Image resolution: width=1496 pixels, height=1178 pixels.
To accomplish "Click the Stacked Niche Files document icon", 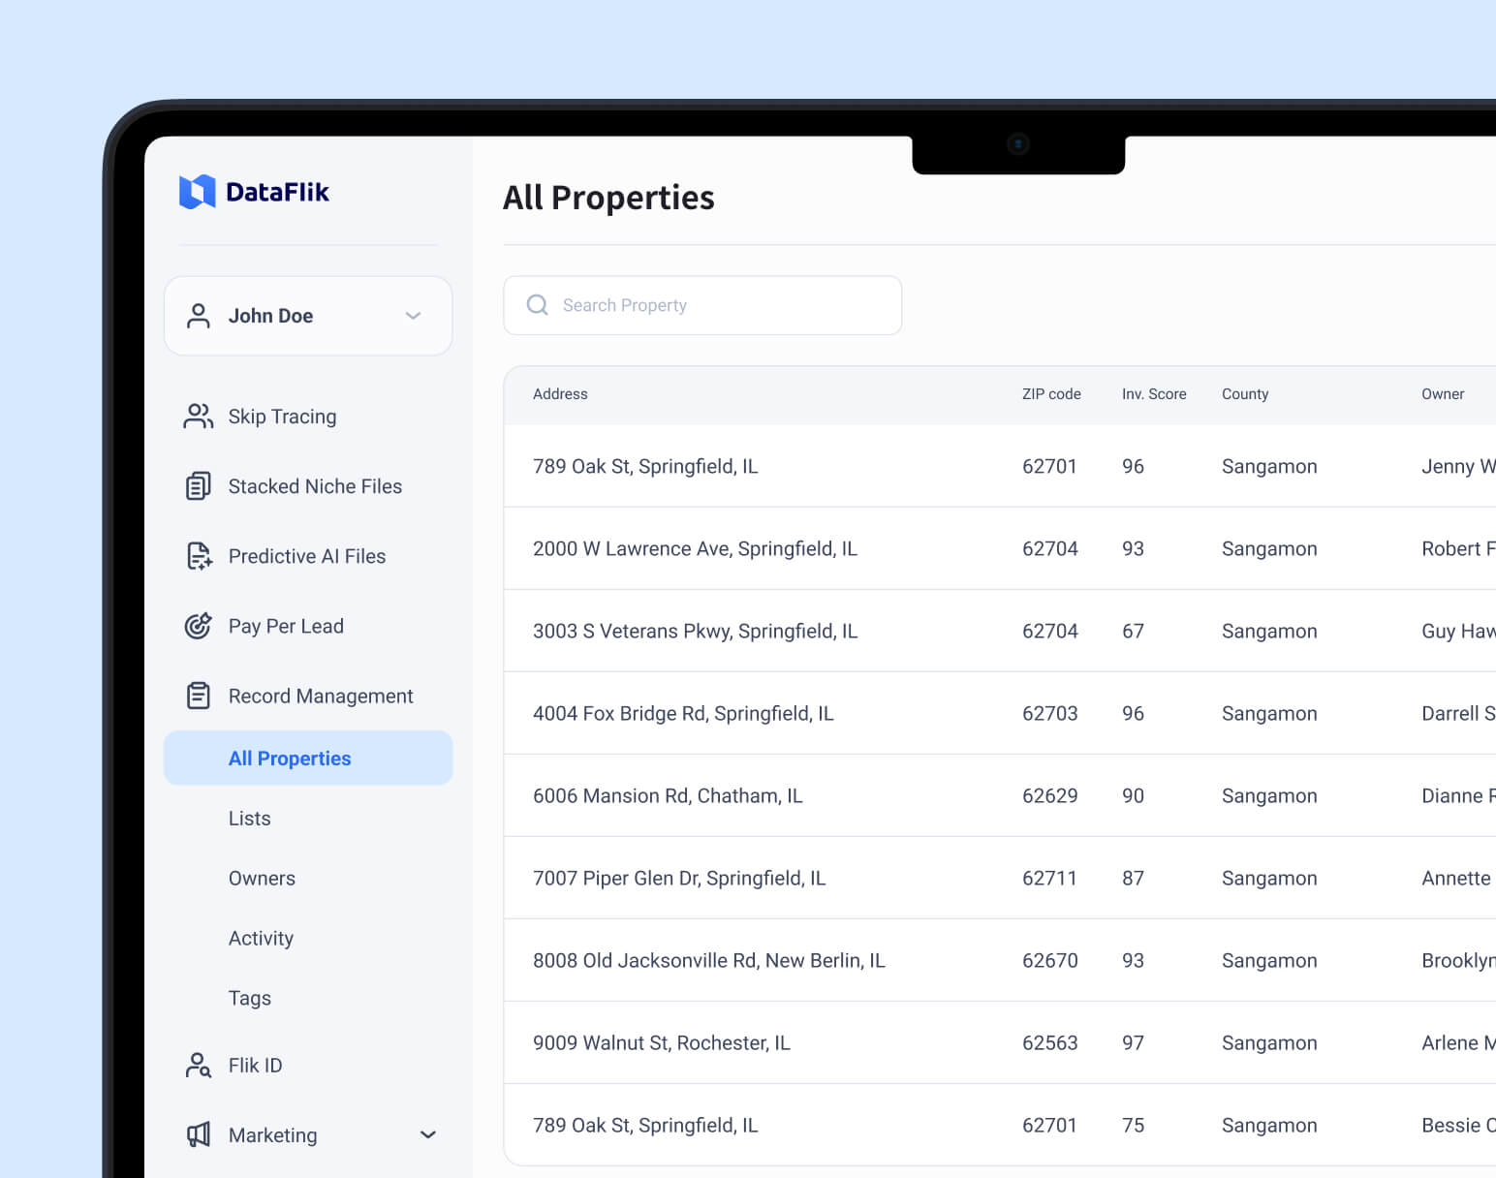I will pos(198,486).
